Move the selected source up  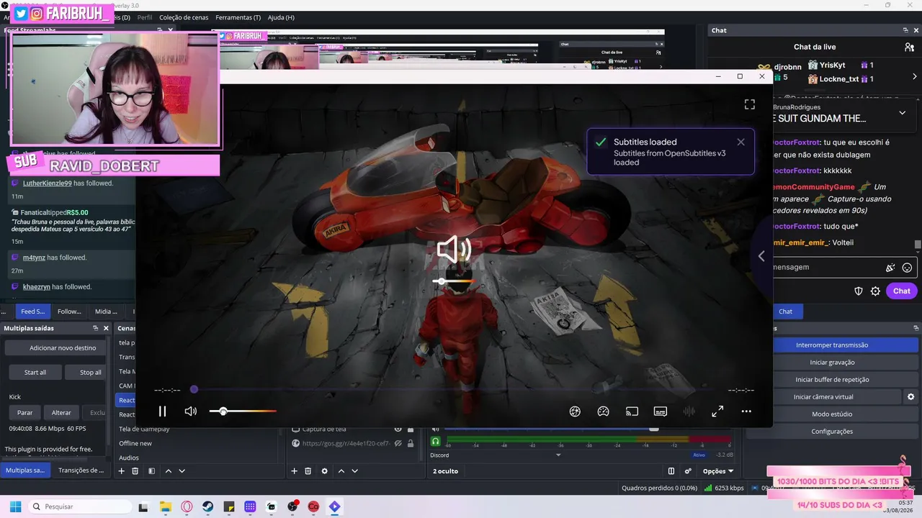(341, 471)
